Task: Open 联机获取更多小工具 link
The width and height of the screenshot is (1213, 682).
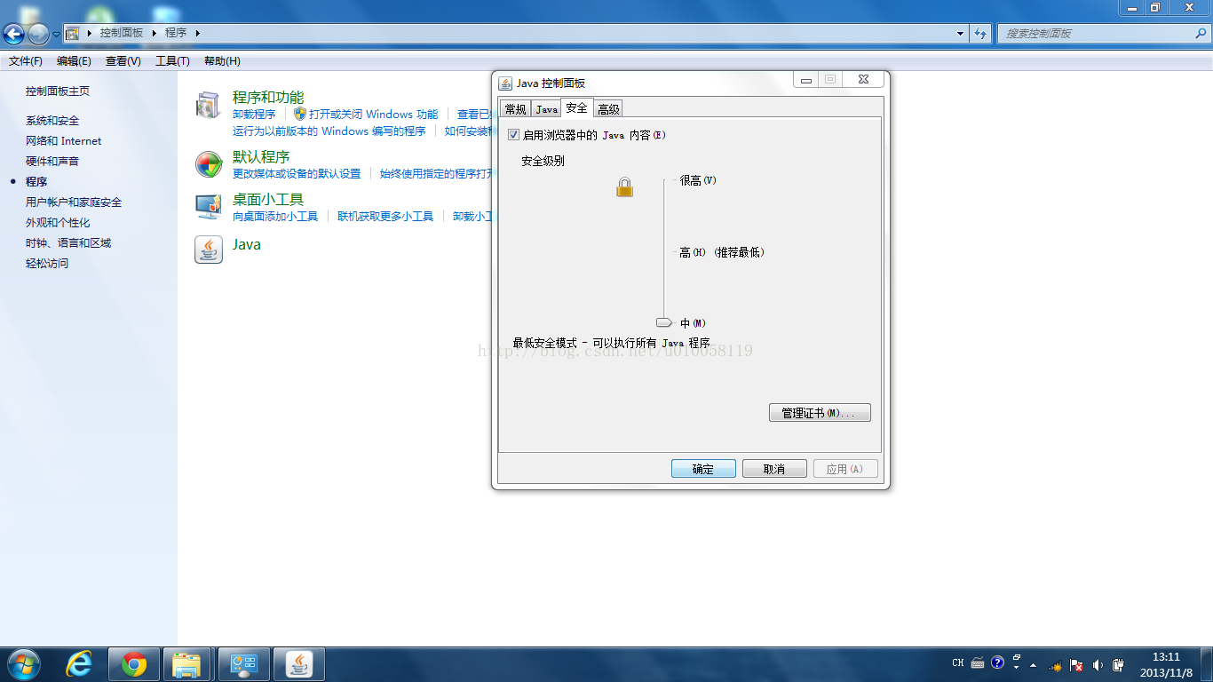Action: pyautogui.click(x=385, y=216)
